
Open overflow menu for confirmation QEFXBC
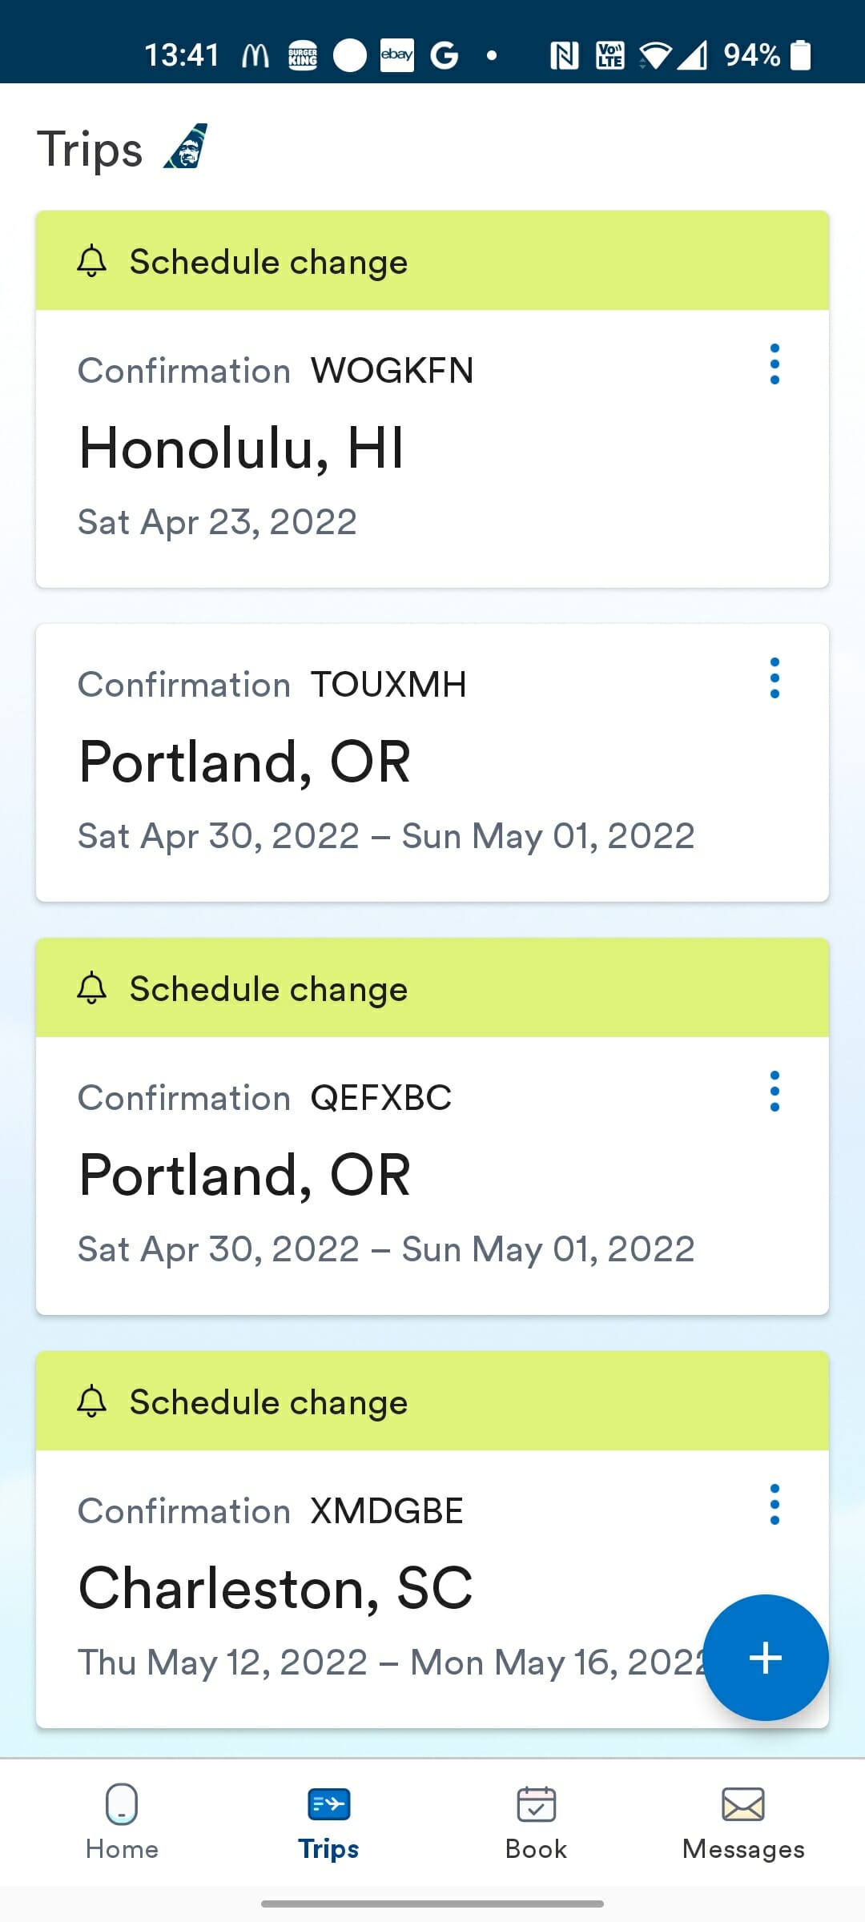click(x=774, y=1092)
